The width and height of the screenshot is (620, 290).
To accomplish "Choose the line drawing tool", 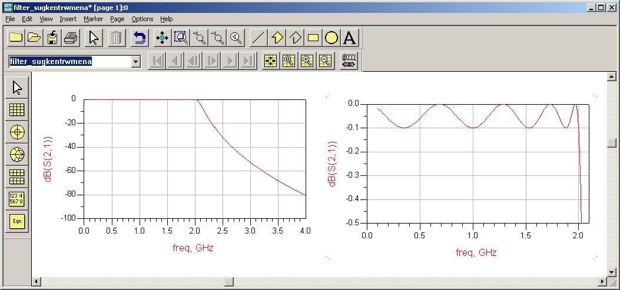I will tap(258, 38).
